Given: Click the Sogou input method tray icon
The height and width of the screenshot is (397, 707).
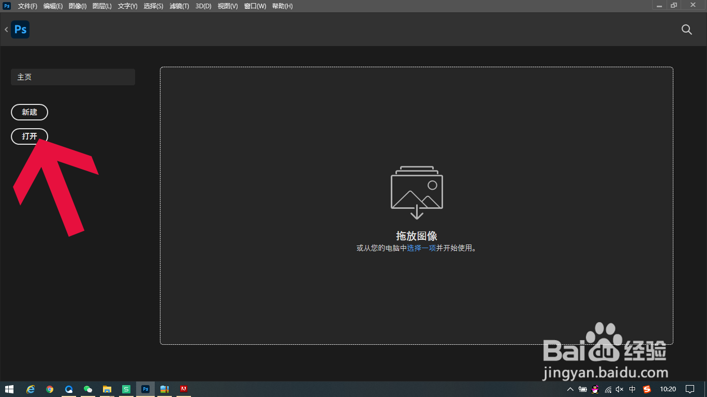Looking at the screenshot, I should click(x=646, y=389).
